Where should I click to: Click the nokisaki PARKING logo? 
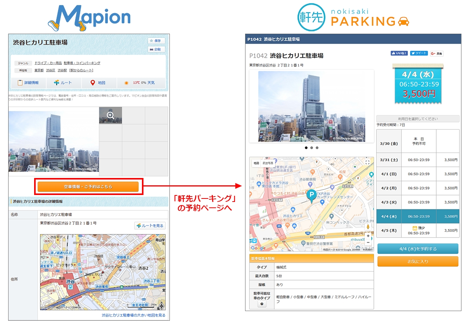click(354, 17)
